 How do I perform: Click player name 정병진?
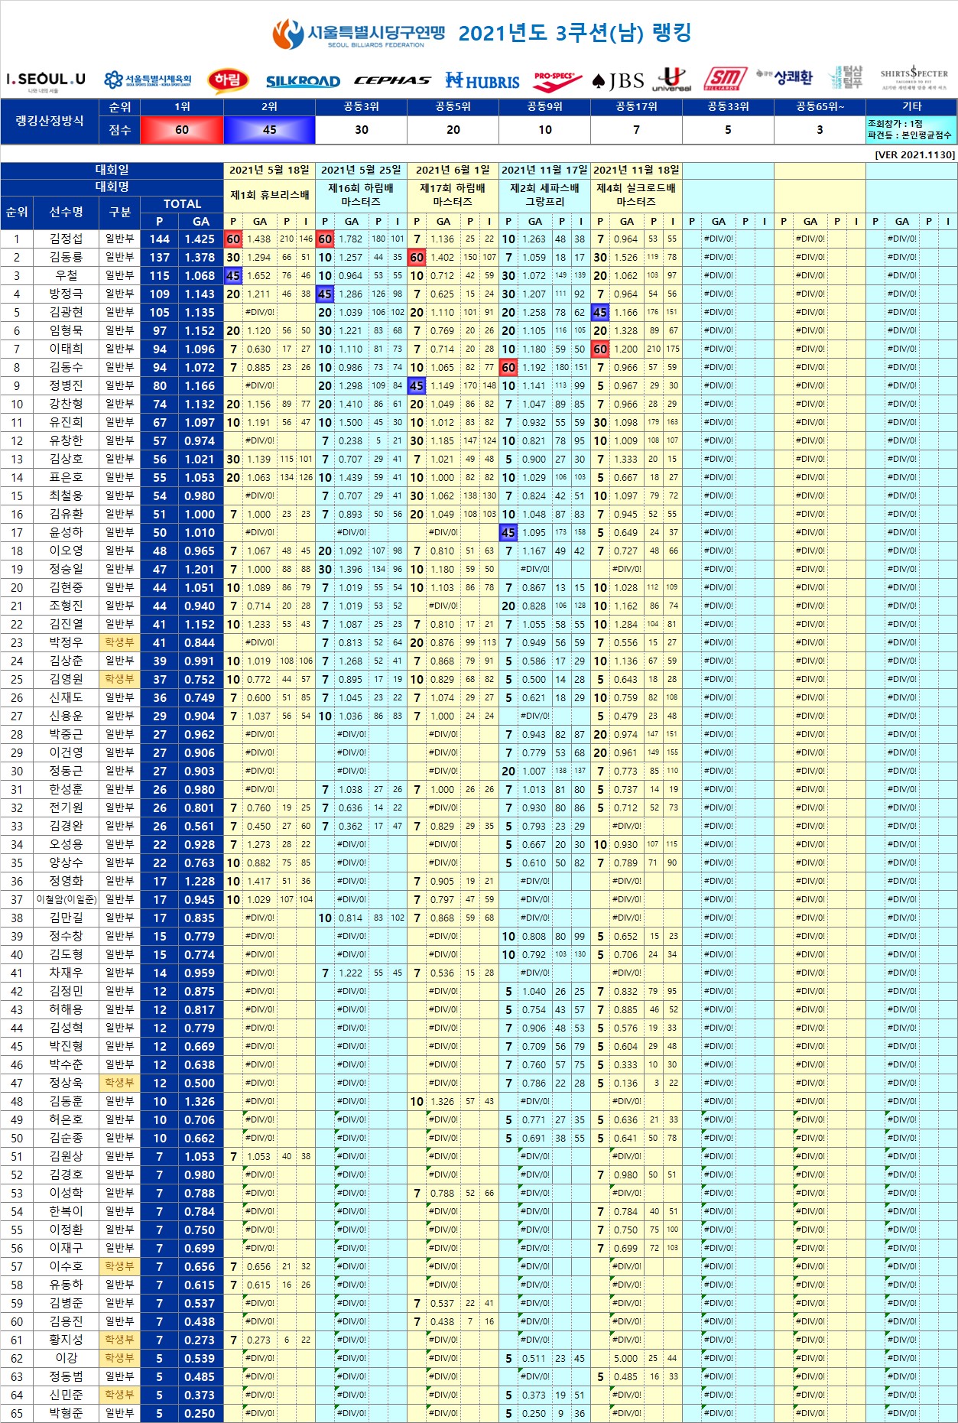point(67,385)
